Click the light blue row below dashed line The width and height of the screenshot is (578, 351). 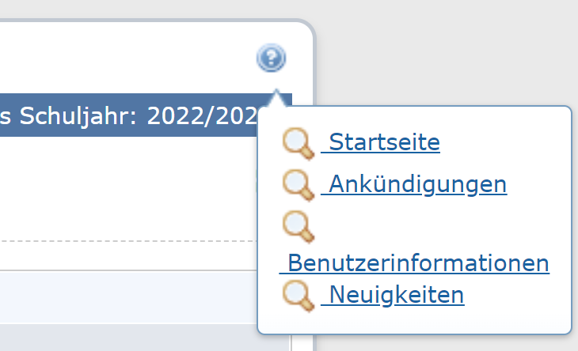128,297
